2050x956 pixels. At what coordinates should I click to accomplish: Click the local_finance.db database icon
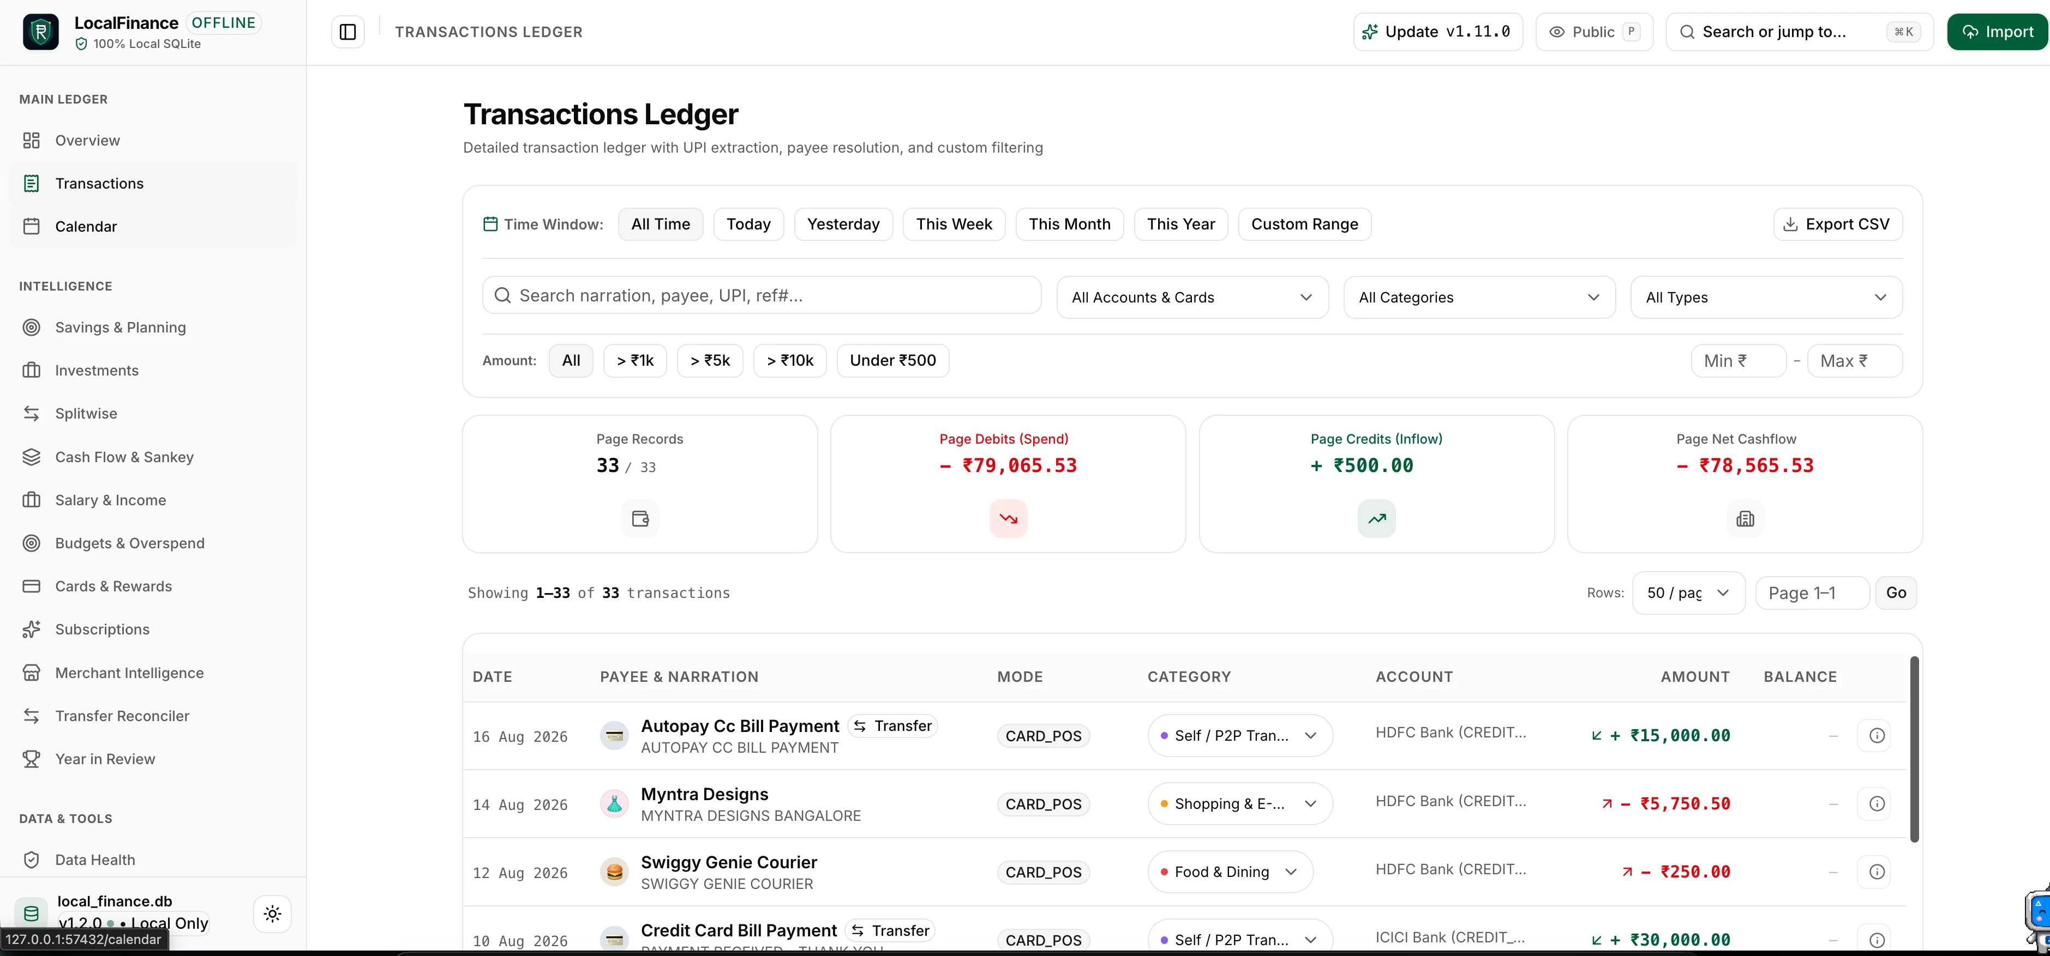[x=31, y=913]
